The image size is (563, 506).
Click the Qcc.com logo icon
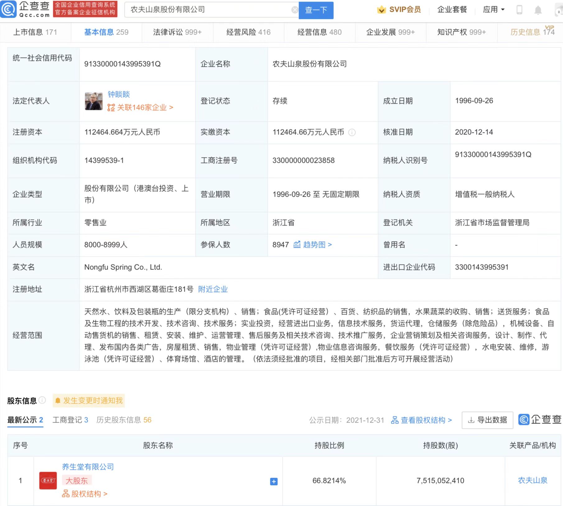coord(8,9)
